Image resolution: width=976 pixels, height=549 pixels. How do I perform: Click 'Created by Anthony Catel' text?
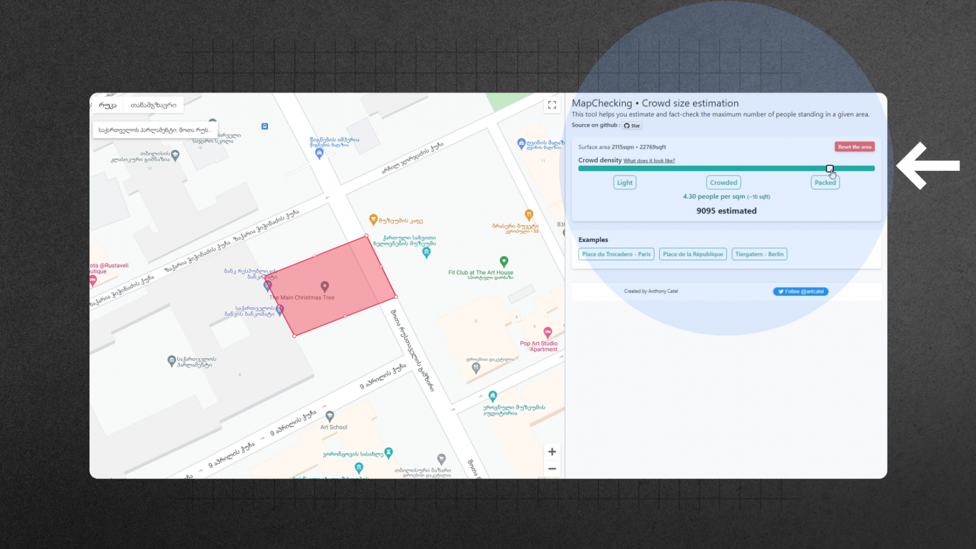tap(651, 292)
